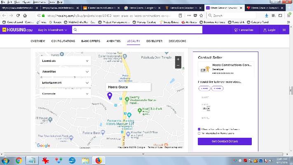
Task: Click the browser address bar URL
Action: [x=108, y=16]
